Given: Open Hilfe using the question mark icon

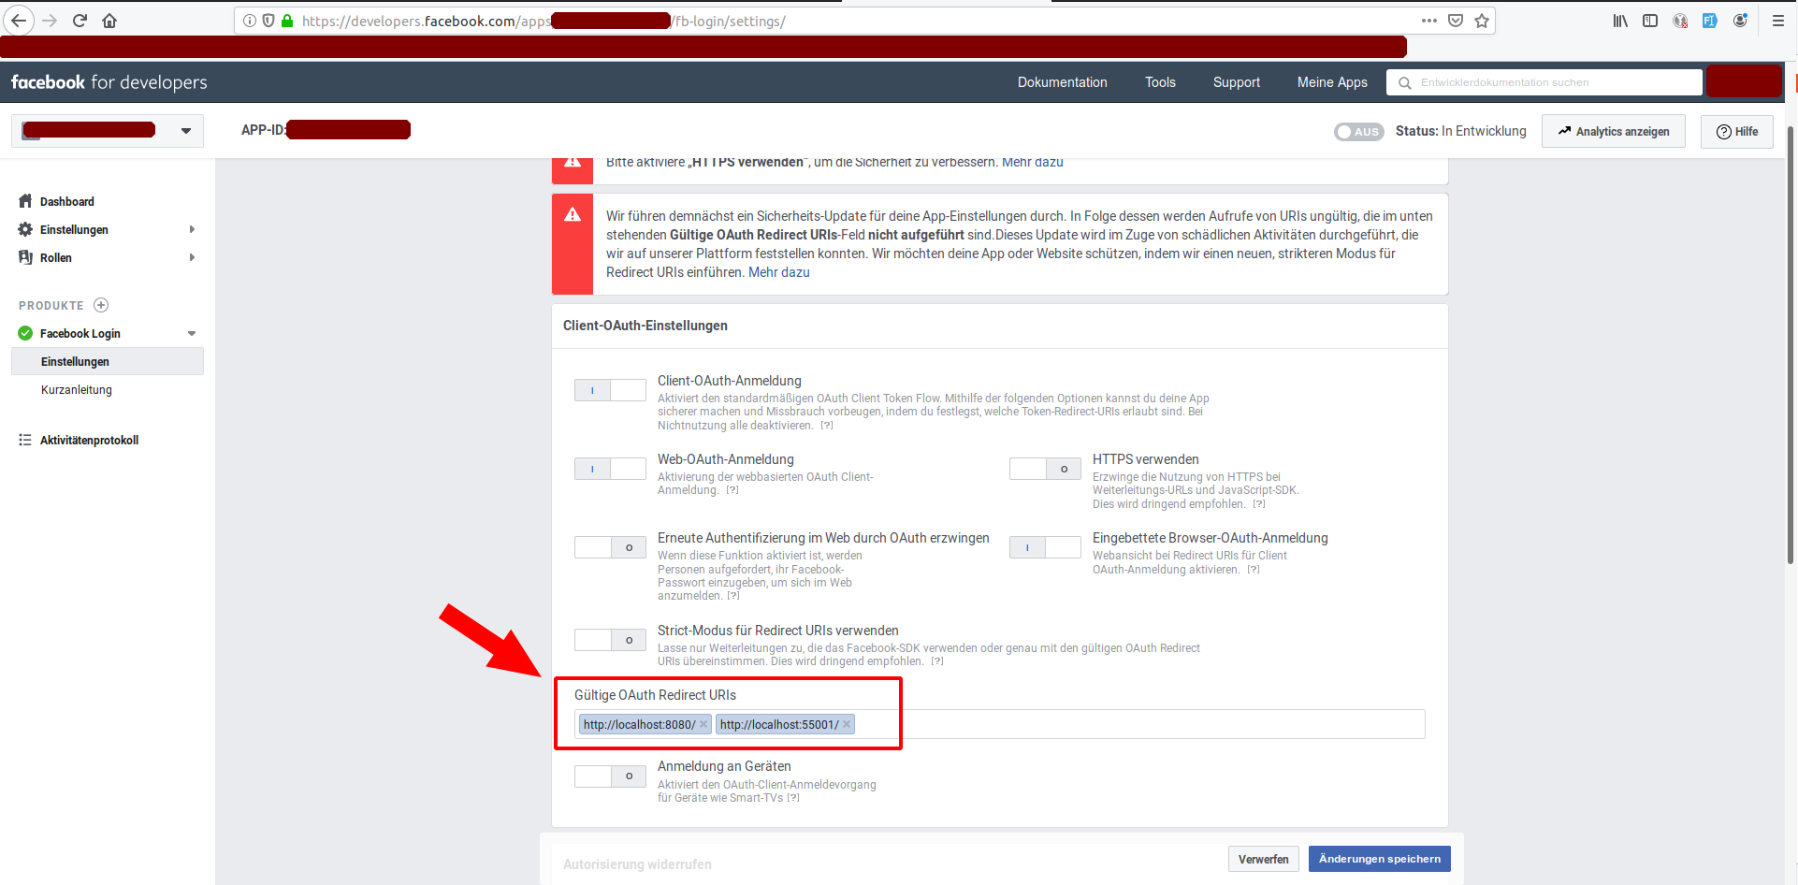Looking at the screenshot, I should pos(1722,131).
